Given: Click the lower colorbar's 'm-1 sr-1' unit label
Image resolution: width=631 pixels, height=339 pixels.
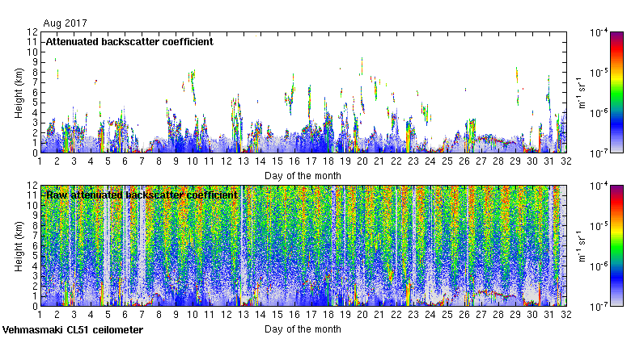Looking at the screenshot, I should coord(582,246).
